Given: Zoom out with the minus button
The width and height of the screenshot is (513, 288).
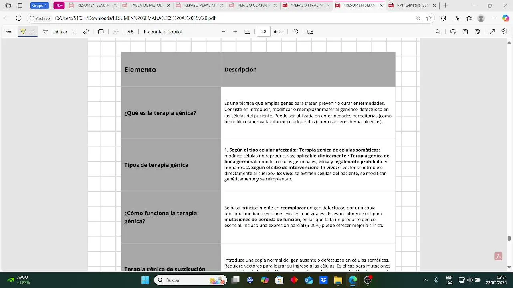Looking at the screenshot, I should tap(224, 32).
